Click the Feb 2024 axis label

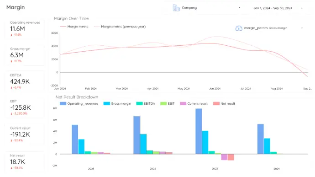click(91, 89)
